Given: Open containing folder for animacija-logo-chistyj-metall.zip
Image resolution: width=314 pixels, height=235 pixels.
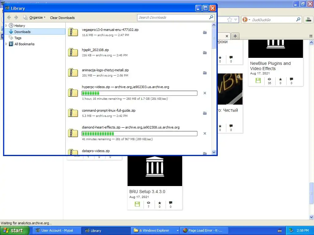Looking at the screenshot, I should 205,73.
